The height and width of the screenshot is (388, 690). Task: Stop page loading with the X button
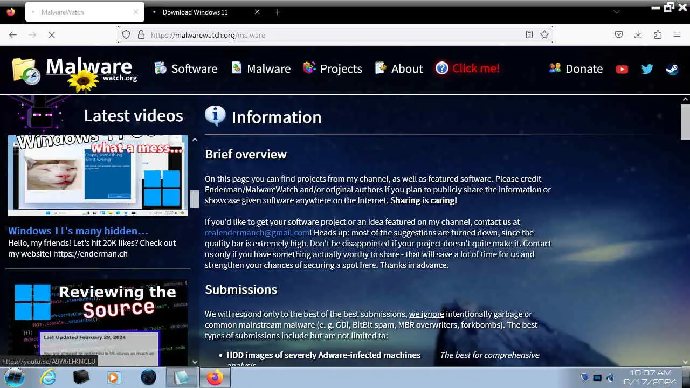pyautogui.click(x=52, y=34)
